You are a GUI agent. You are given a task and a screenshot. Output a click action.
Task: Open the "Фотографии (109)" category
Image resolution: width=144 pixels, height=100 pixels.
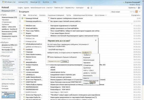(x=8, y=50)
